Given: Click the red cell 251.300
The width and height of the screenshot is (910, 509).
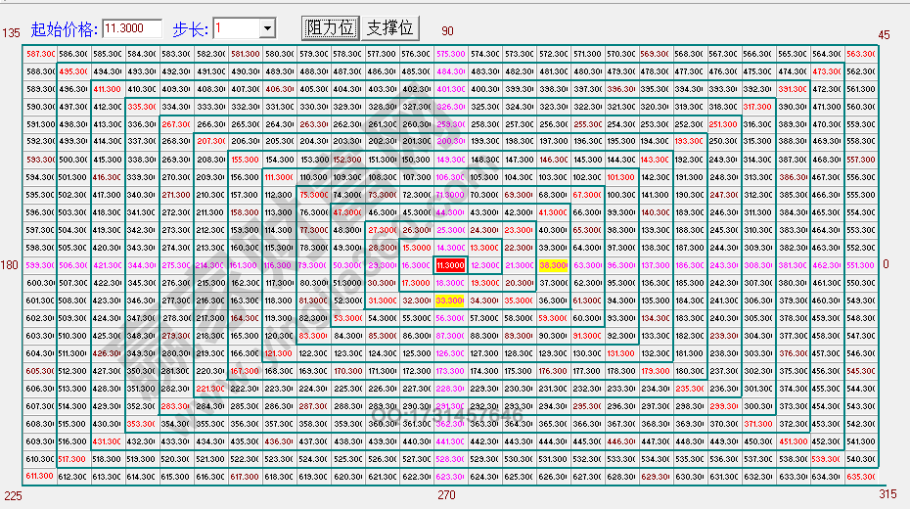Looking at the screenshot, I should (724, 124).
